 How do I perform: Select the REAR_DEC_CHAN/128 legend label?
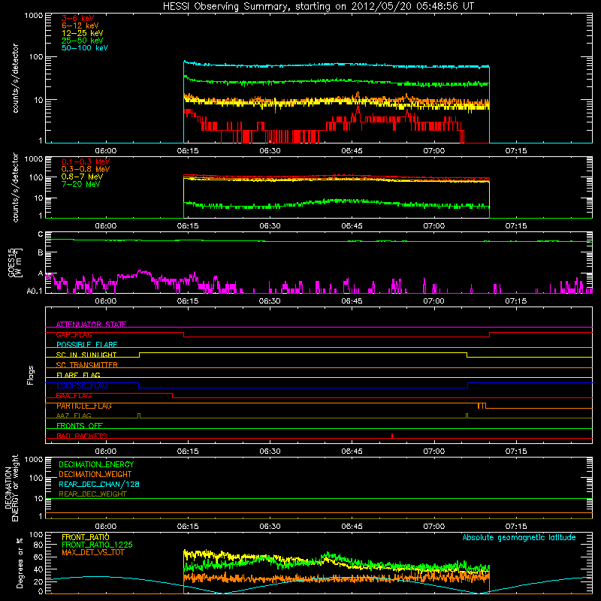click(99, 484)
